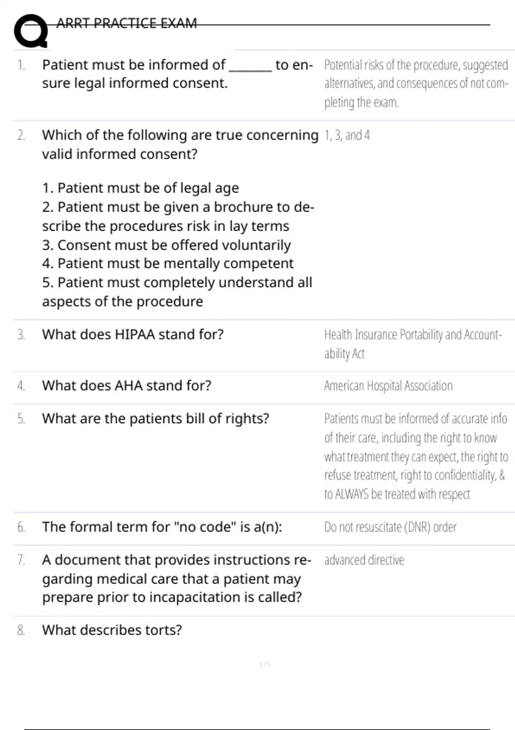Select the patients bill of rights question
This screenshot has height=730, width=515.
point(155,419)
